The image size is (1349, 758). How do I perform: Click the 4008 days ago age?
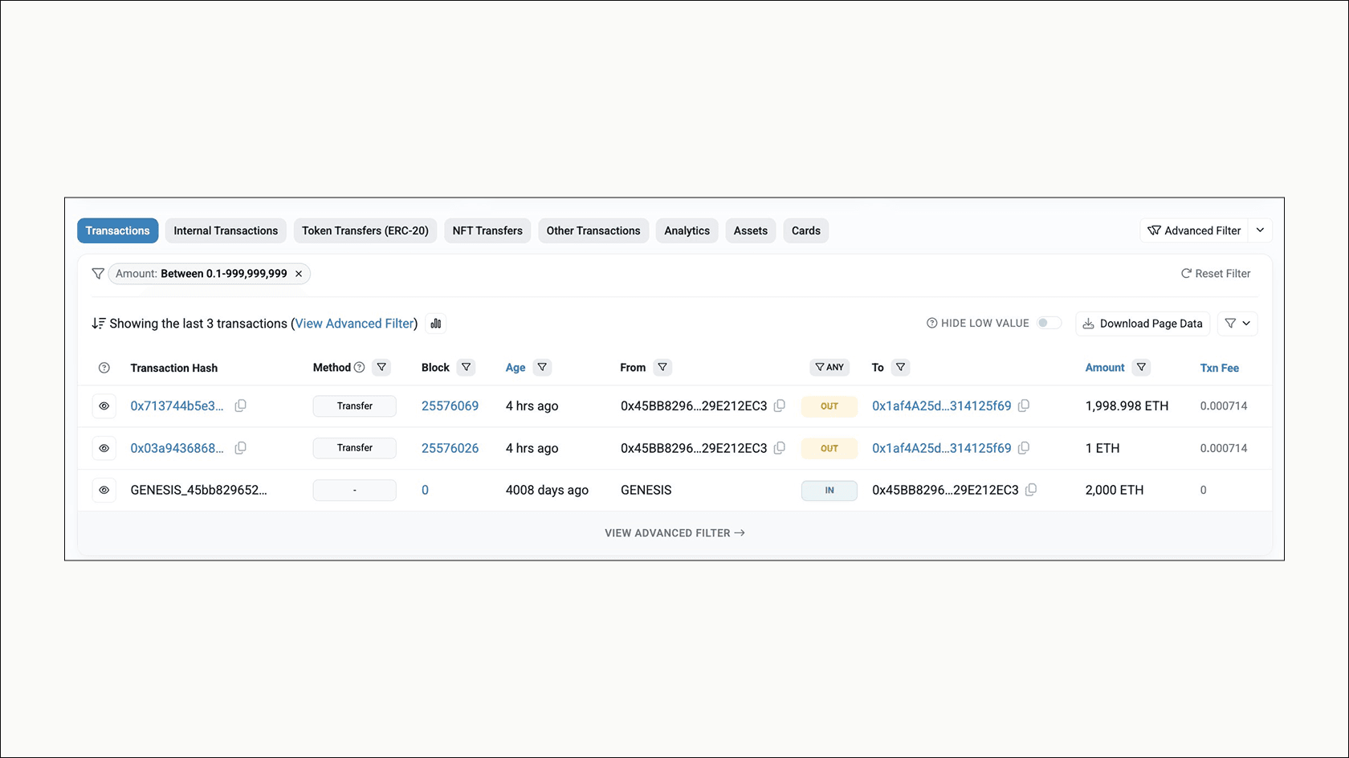coord(547,490)
